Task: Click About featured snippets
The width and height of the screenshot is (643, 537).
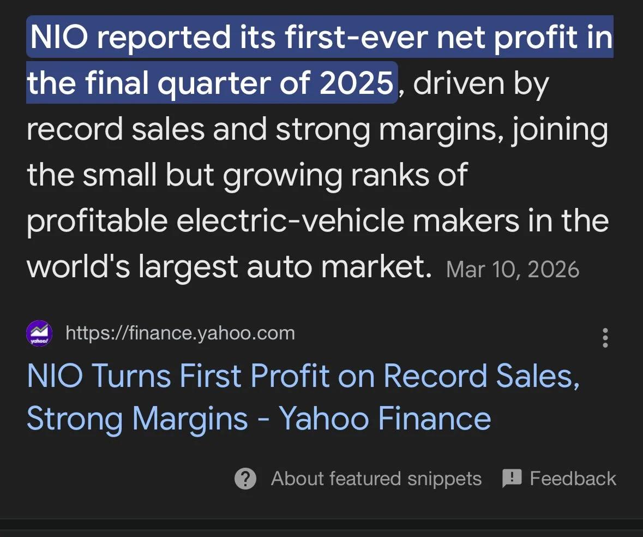Action: pos(376,479)
